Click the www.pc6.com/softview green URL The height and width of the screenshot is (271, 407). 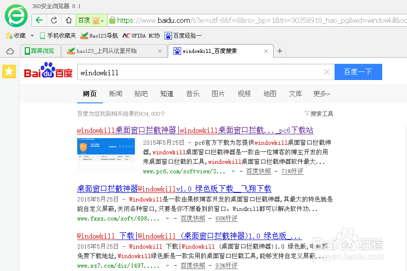184,171
